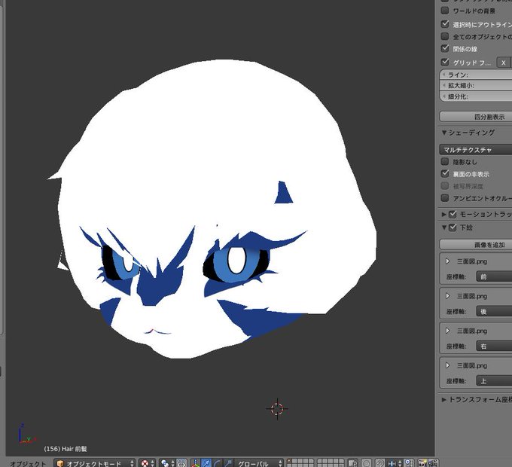Click the 3D cursor in viewport
The width and height of the screenshot is (512, 467).
coord(277,408)
